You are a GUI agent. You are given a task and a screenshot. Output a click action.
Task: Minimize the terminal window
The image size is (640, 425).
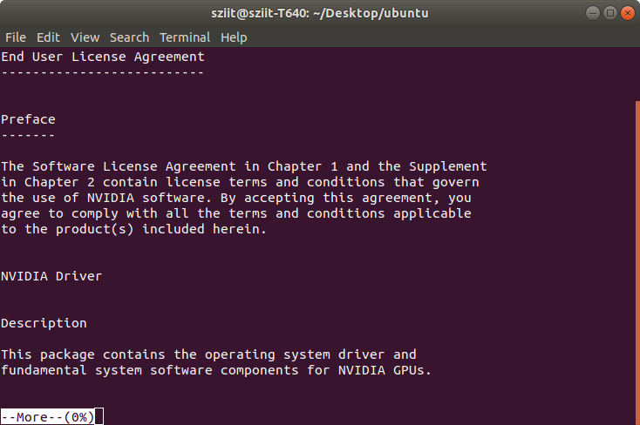pos(593,13)
